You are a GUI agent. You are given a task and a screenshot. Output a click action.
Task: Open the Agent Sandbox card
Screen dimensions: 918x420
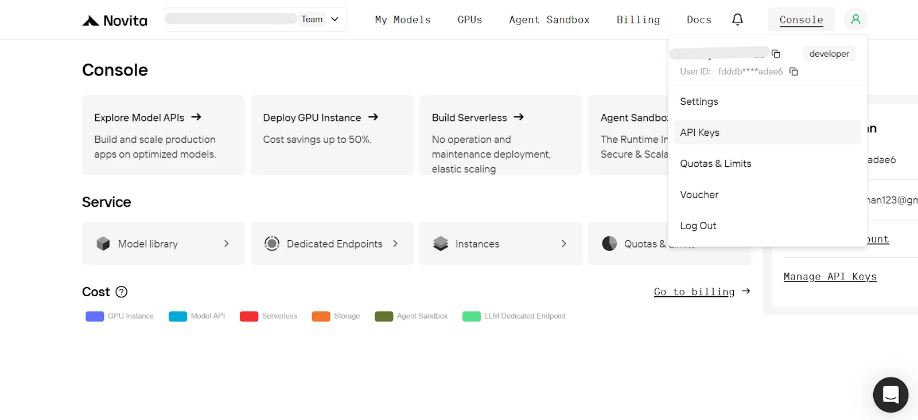click(x=629, y=135)
